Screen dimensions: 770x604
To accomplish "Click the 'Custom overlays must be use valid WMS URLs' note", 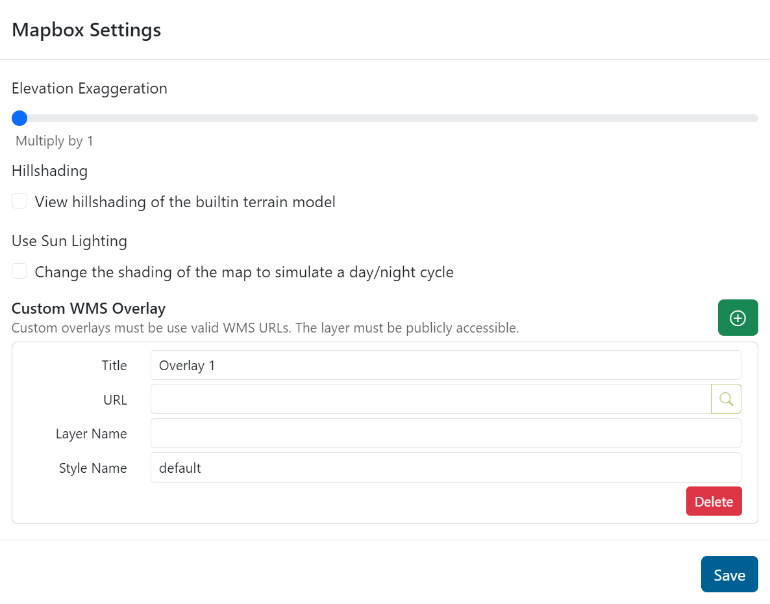I will [265, 328].
